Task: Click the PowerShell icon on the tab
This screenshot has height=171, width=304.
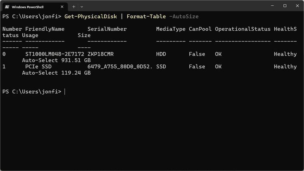Action: tap(7, 7)
